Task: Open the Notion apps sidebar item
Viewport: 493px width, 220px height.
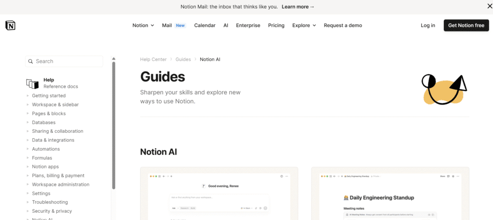Action: (x=45, y=167)
